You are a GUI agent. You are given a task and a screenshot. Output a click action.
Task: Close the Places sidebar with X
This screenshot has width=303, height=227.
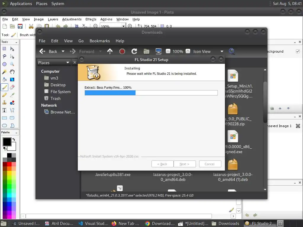coord(75,62)
